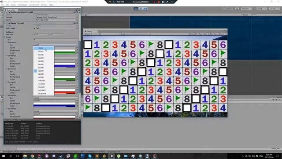Pick color with Element 0 Background eyedropper
This screenshot has height=159, width=282.
(x=77, y=50)
